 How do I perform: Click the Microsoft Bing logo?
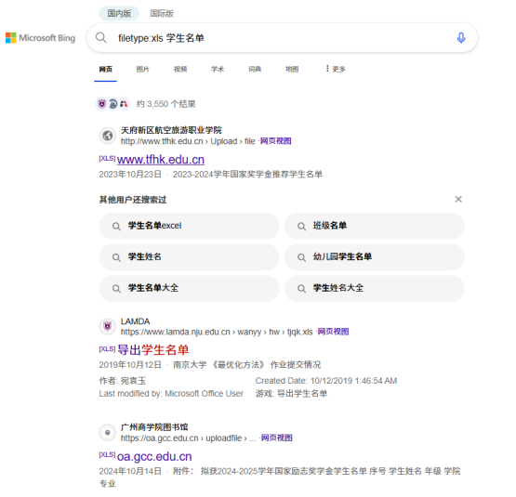point(41,38)
